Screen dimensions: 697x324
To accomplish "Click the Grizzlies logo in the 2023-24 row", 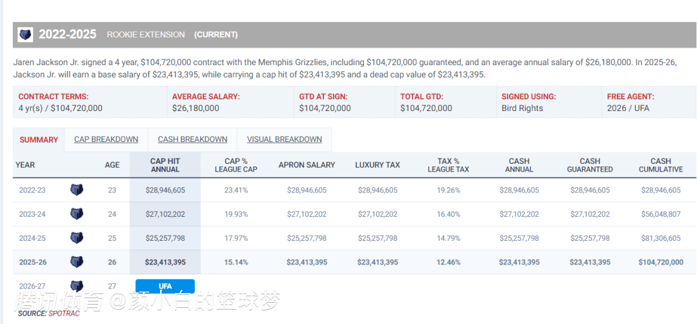I will coord(77,214).
